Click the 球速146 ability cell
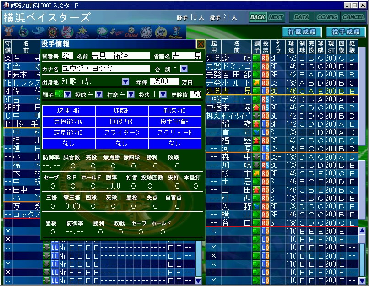Viewport: 369px width, 286px height. (68, 111)
